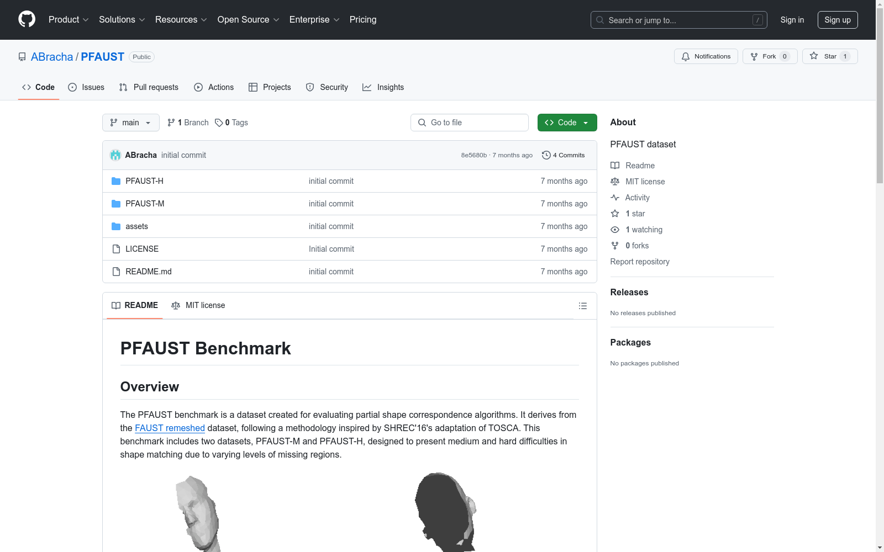Click the 'Go to file' search field
This screenshot has height=552, width=884.
470,123
